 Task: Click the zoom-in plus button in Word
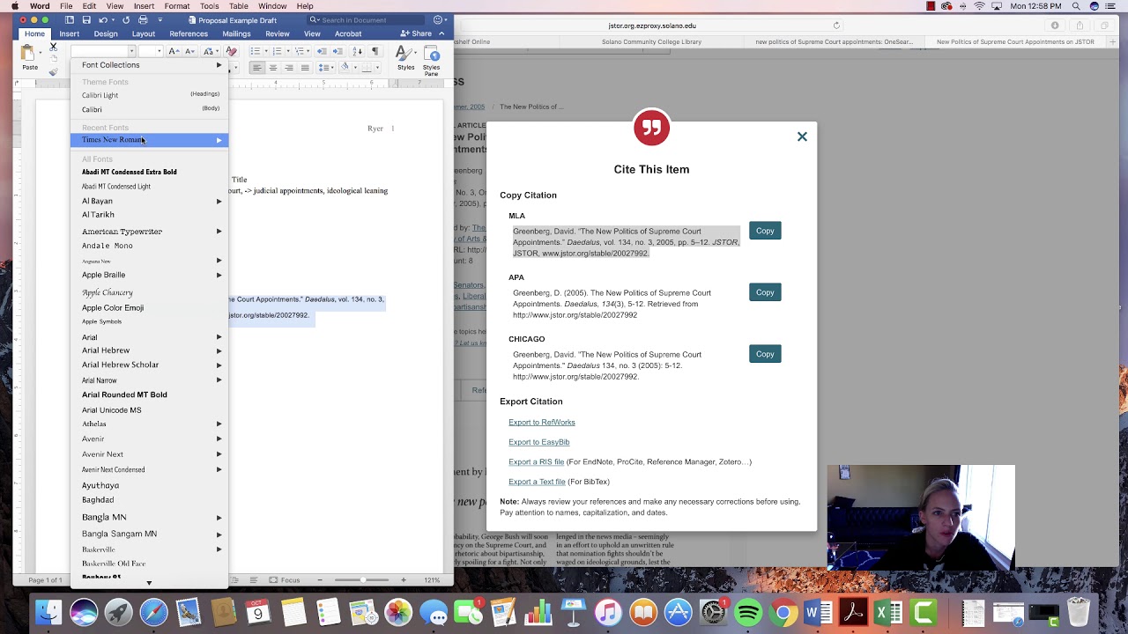(404, 580)
